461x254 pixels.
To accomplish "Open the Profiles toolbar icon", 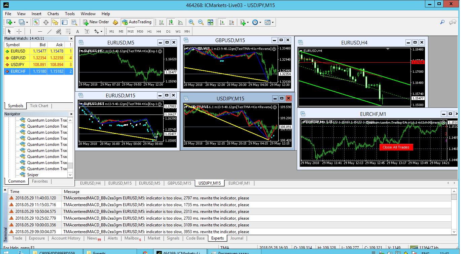I will click(22, 22).
